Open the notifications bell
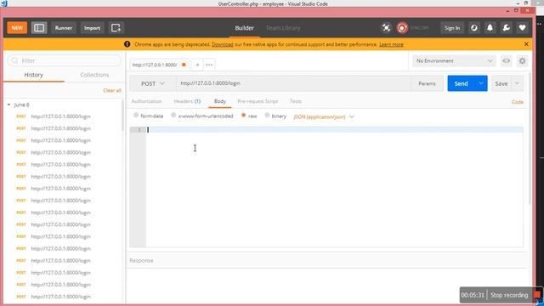 490,28
